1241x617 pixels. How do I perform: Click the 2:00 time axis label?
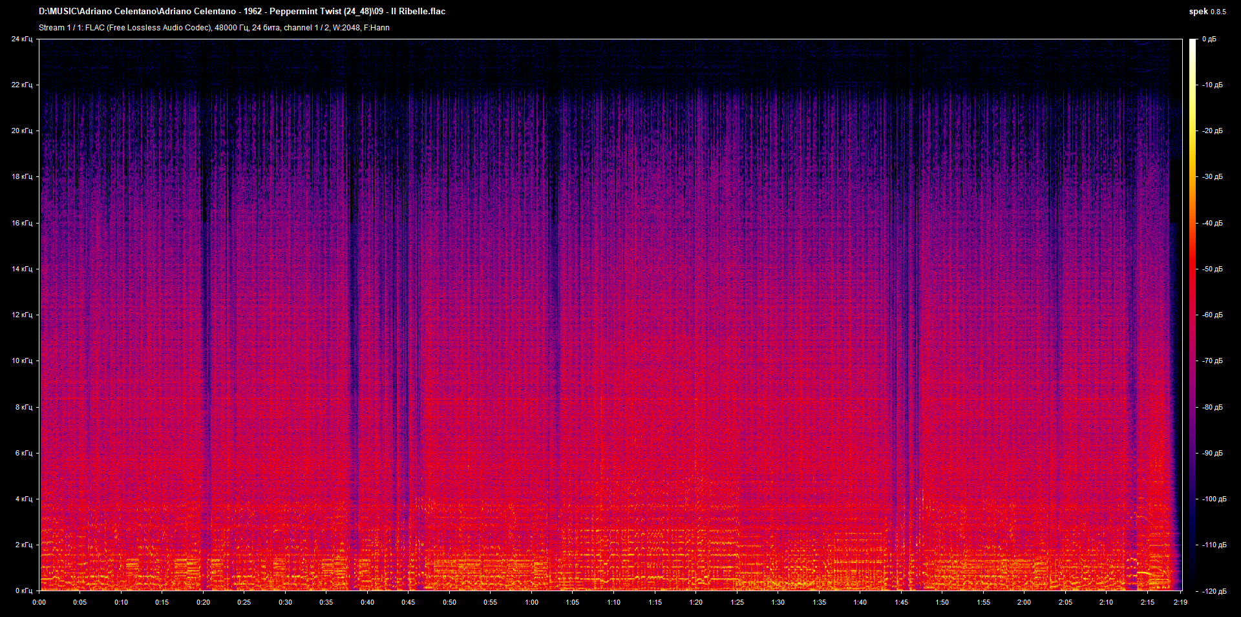click(1024, 602)
